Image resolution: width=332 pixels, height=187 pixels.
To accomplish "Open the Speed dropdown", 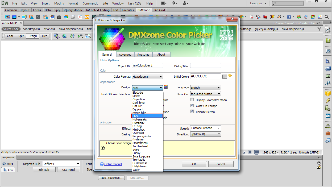I will pyautogui.click(x=205, y=128).
